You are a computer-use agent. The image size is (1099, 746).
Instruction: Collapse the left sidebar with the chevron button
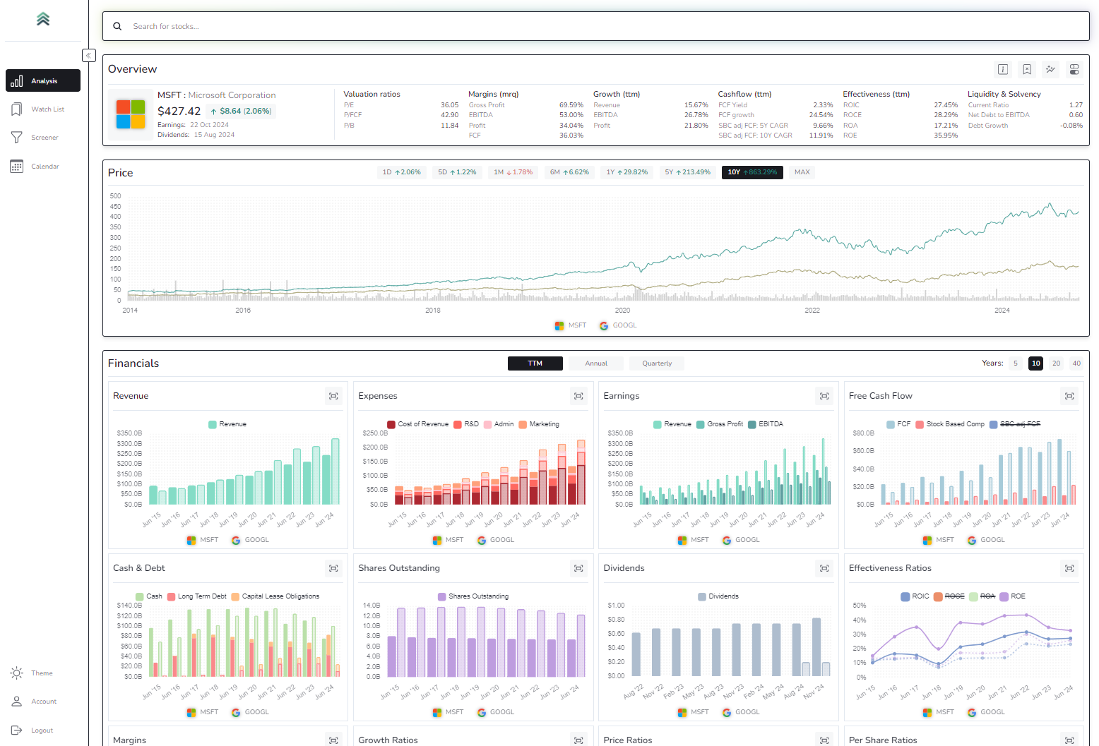point(88,55)
